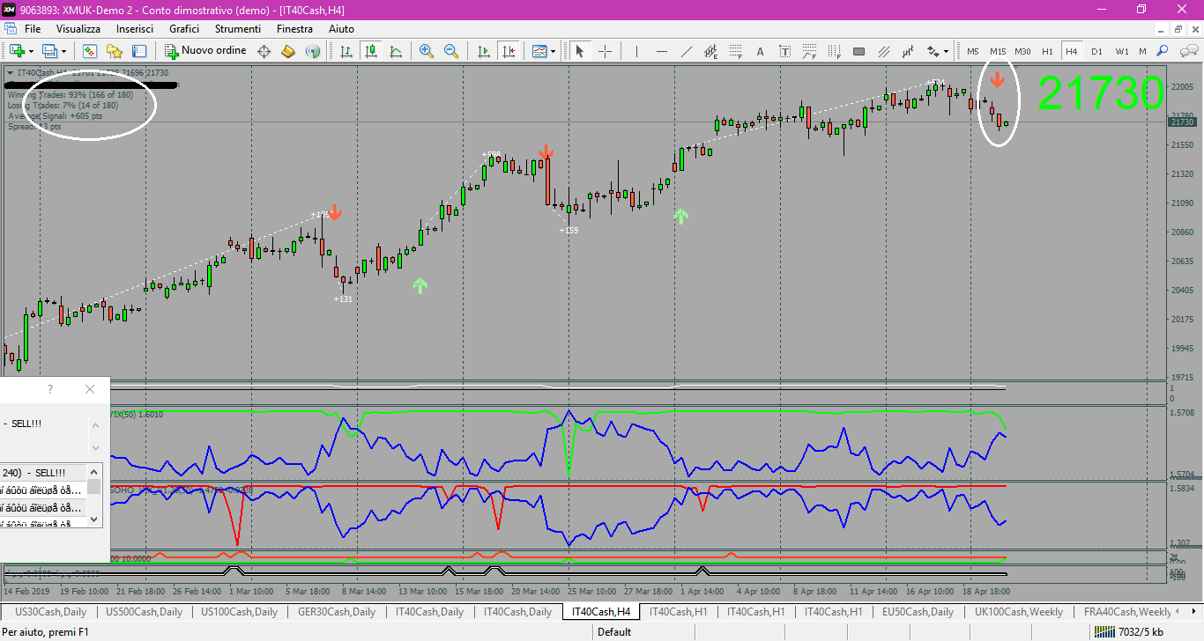This screenshot has height=641, width=1204.
Task: Select the rectangle shape tool
Action: coord(859,51)
